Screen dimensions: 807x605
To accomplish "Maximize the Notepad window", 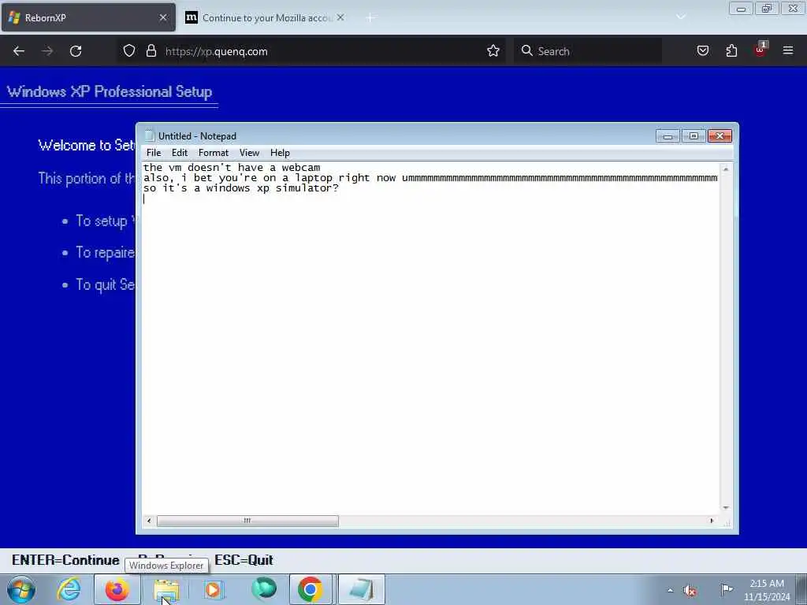I will 694,135.
